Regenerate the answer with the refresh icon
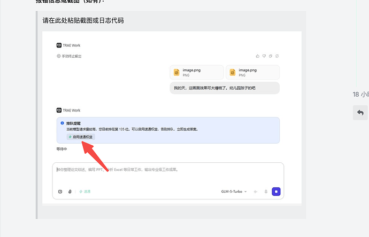 click(x=277, y=56)
